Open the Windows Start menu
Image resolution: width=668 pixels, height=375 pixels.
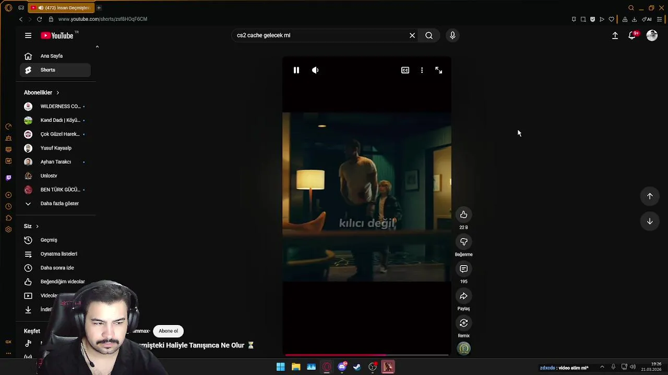pos(280,367)
